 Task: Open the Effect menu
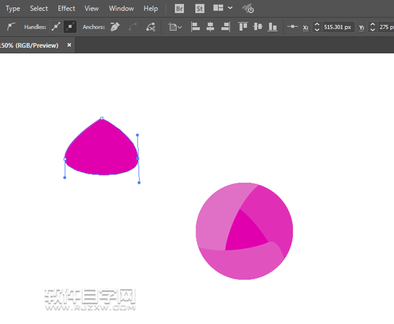click(x=66, y=9)
